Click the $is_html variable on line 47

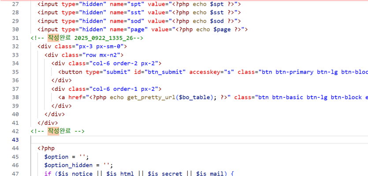[x=120, y=174]
